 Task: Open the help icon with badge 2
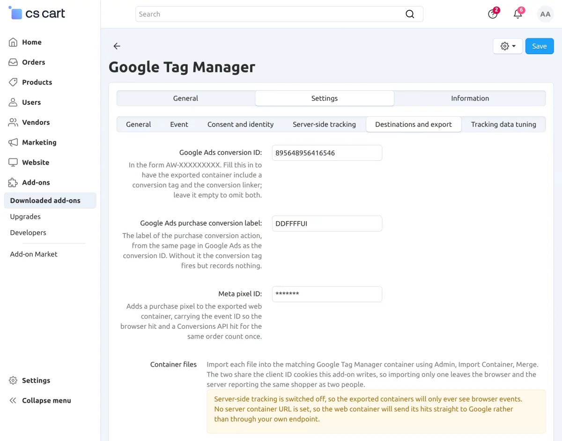pos(493,14)
